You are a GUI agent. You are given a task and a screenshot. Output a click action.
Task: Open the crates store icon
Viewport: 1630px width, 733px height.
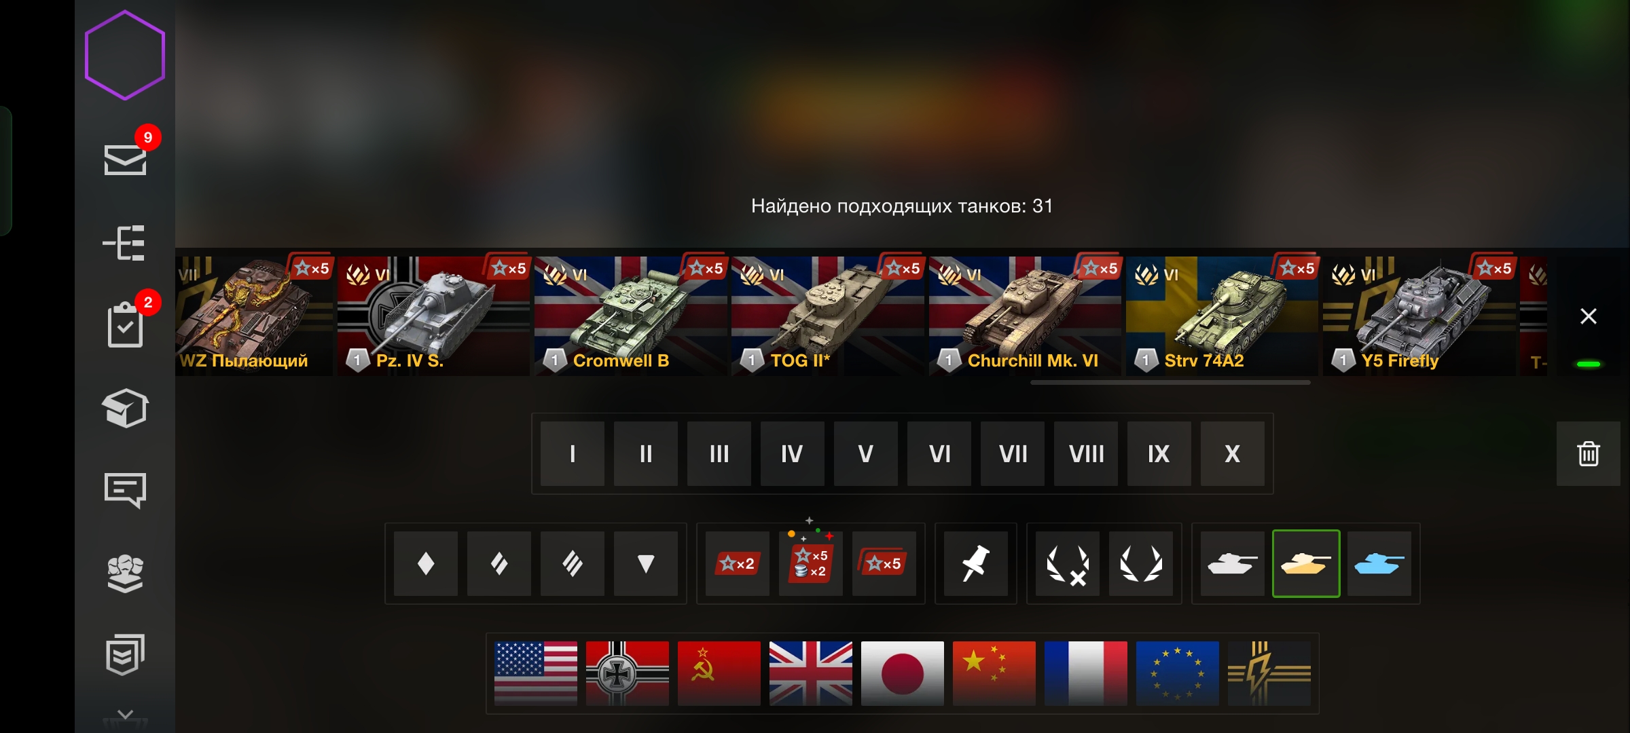(125, 408)
